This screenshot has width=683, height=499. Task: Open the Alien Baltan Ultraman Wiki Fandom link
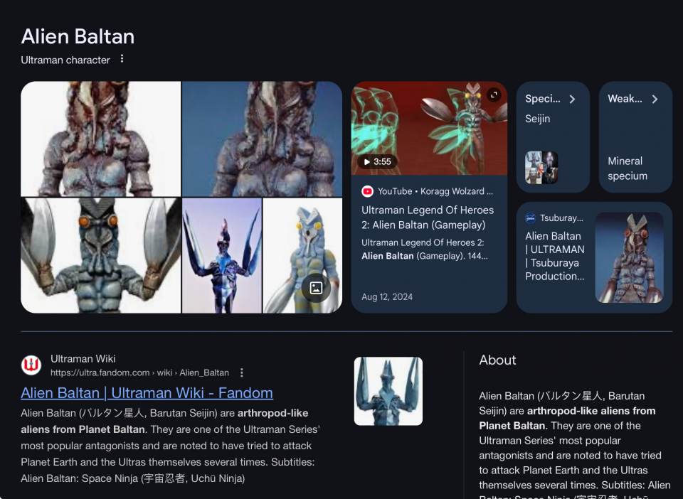(147, 393)
